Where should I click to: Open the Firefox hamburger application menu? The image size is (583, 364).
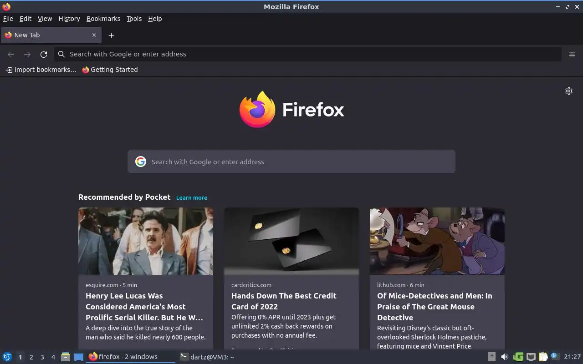pos(572,54)
